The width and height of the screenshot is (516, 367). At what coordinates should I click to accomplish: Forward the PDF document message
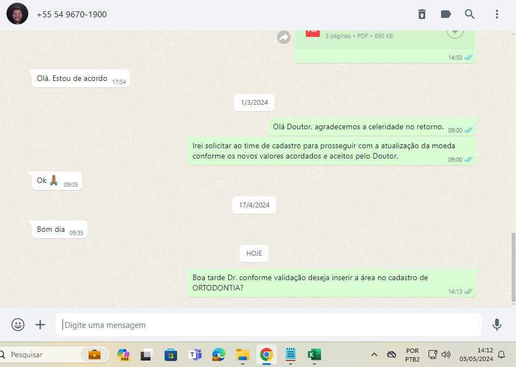tap(284, 37)
